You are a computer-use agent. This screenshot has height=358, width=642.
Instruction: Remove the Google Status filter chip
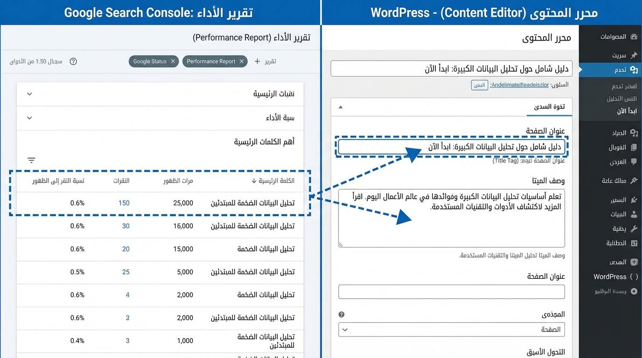pos(173,61)
